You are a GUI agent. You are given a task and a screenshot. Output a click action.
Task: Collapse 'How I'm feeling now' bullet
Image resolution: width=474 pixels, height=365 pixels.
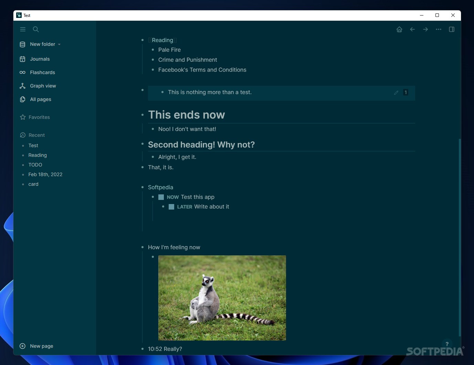[143, 247]
